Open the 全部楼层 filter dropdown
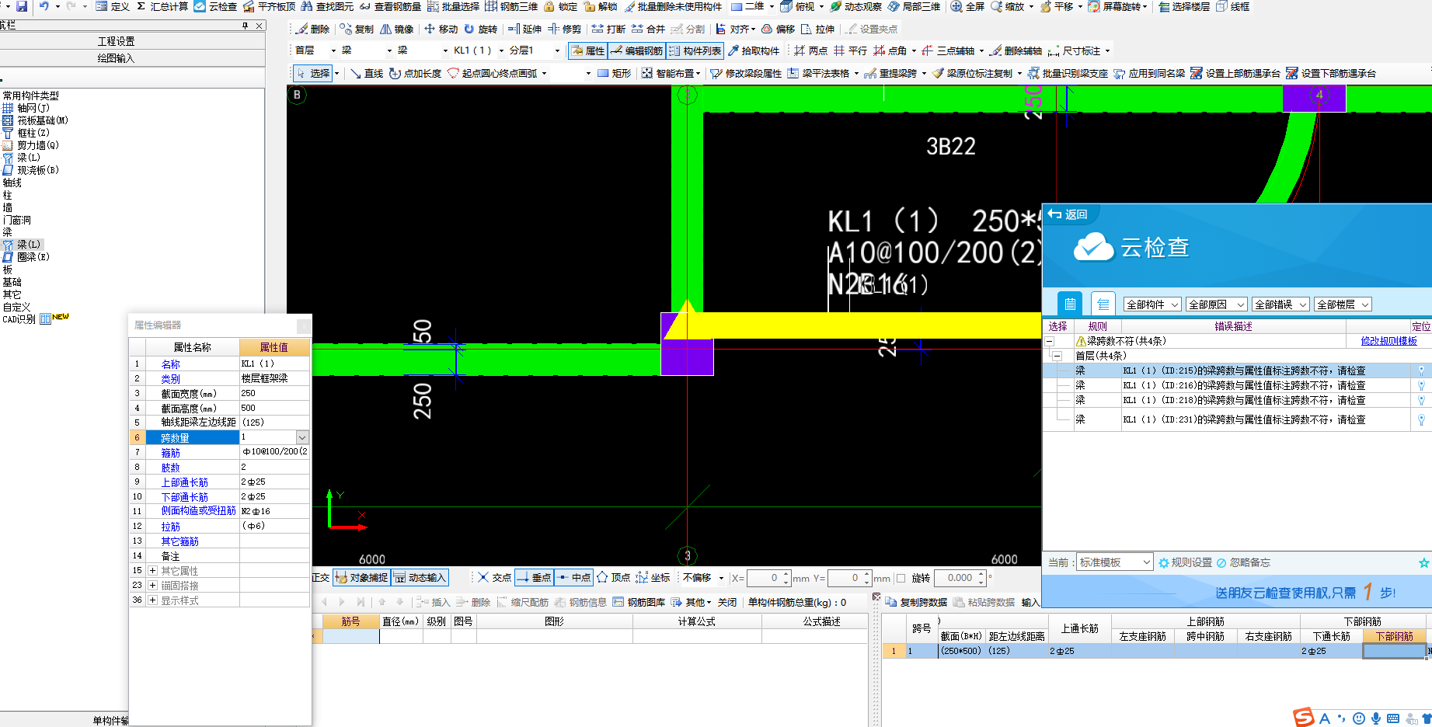This screenshot has width=1432, height=727. [x=1343, y=304]
